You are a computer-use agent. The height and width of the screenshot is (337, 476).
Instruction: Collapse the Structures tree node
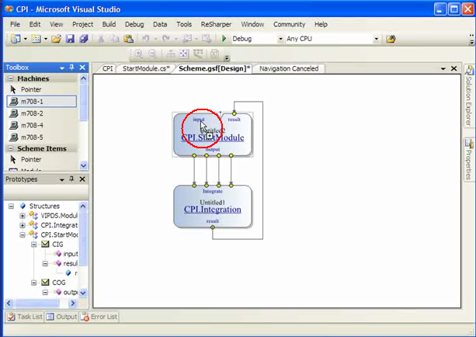(x=11, y=206)
